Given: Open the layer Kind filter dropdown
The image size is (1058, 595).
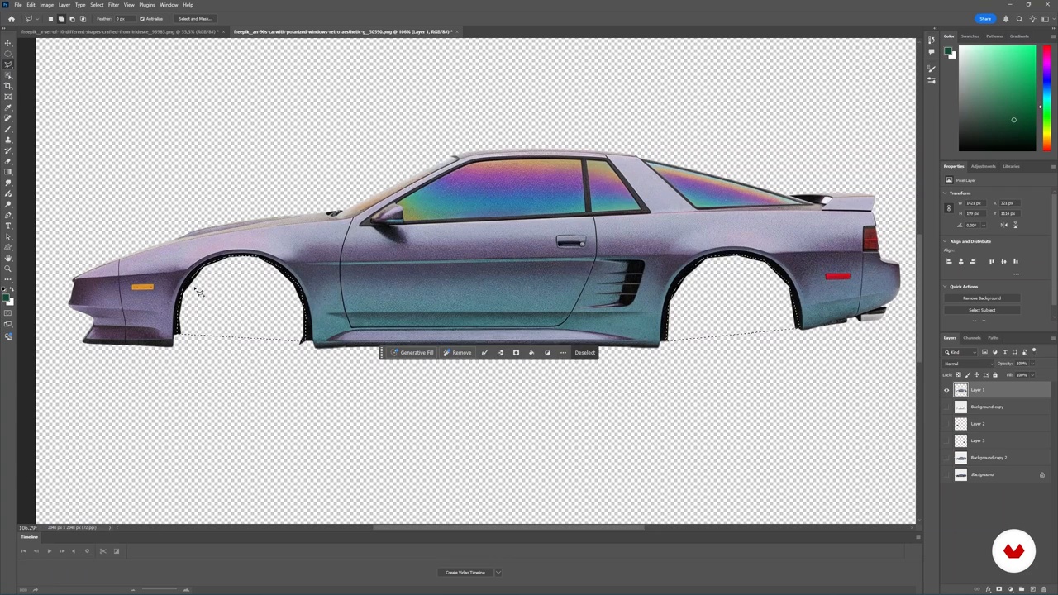Looking at the screenshot, I should pyautogui.click(x=959, y=352).
